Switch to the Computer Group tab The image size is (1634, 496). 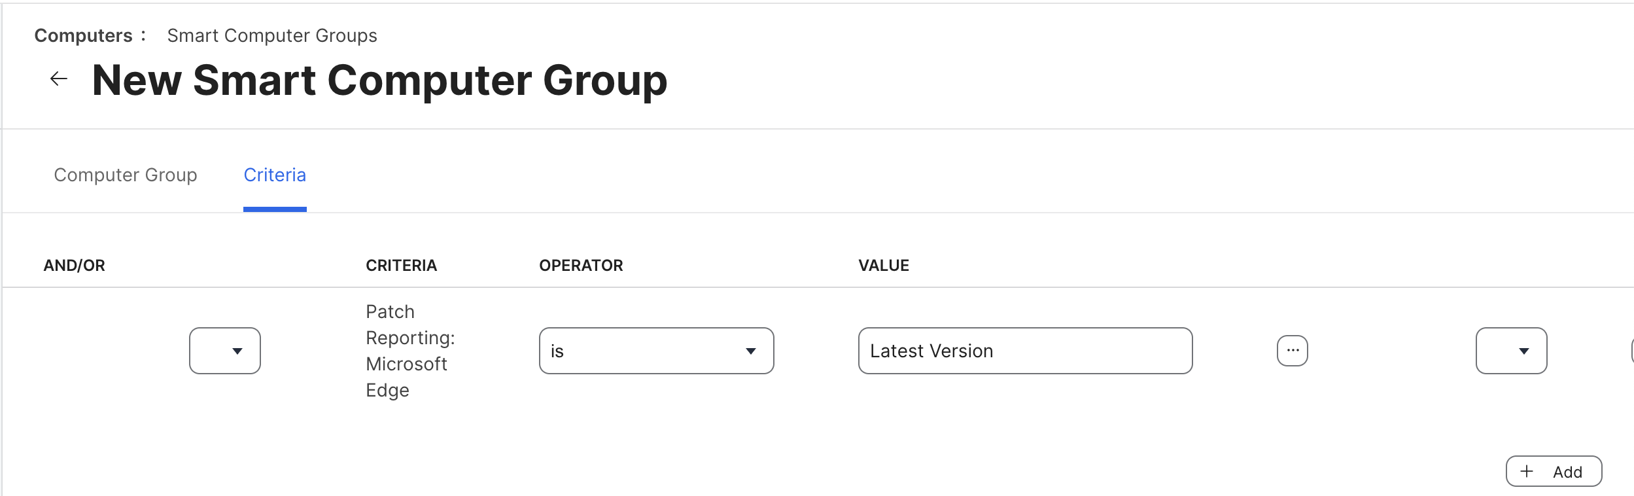coord(126,175)
